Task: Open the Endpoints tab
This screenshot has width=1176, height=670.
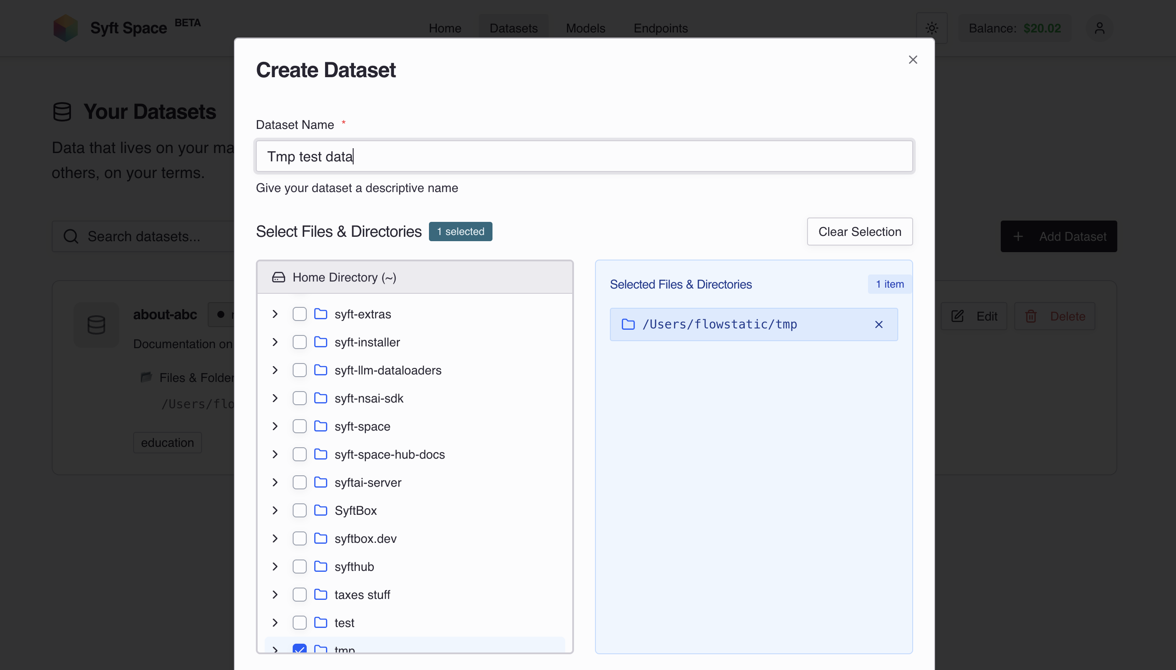Action: point(660,28)
